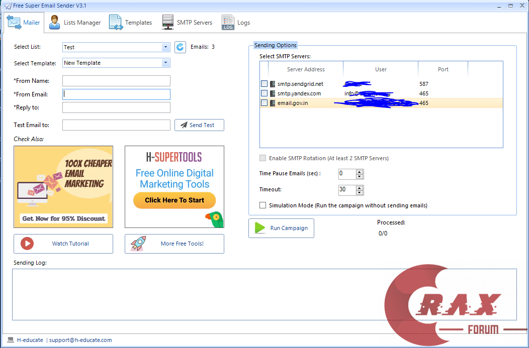The width and height of the screenshot is (529, 348).
Task: Click the server icon beside smtp.sendgrid.net
Action: click(273, 84)
